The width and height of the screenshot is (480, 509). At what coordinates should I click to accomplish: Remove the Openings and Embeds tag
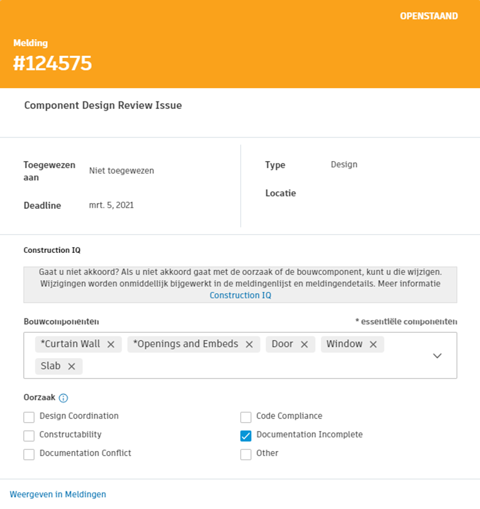249,344
